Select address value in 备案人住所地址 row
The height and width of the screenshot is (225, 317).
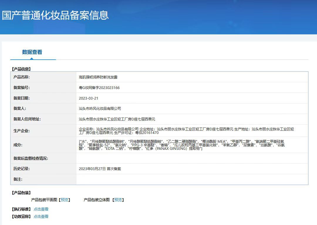(x=117, y=119)
